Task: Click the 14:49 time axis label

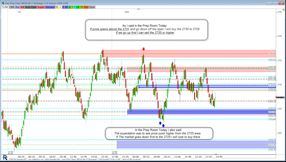Action: pyautogui.click(x=219, y=157)
